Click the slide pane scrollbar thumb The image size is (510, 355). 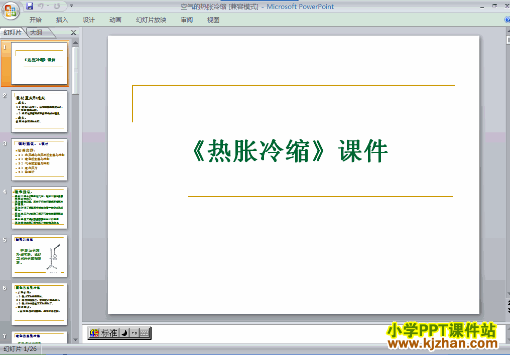[75, 71]
